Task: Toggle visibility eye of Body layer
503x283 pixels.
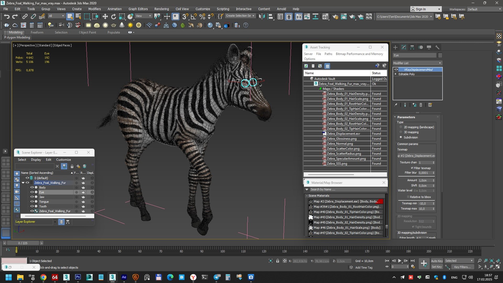Action: coord(32,188)
